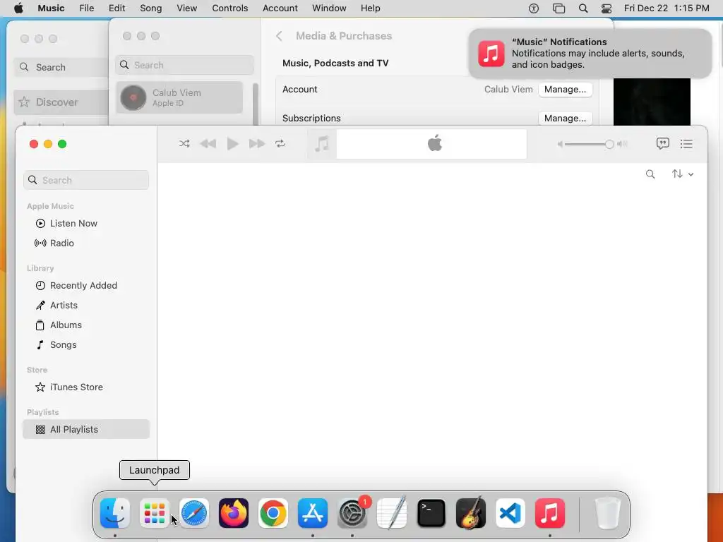Open Radio in the sidebar
Screen dimensions: 723x542
click(86, 243)
